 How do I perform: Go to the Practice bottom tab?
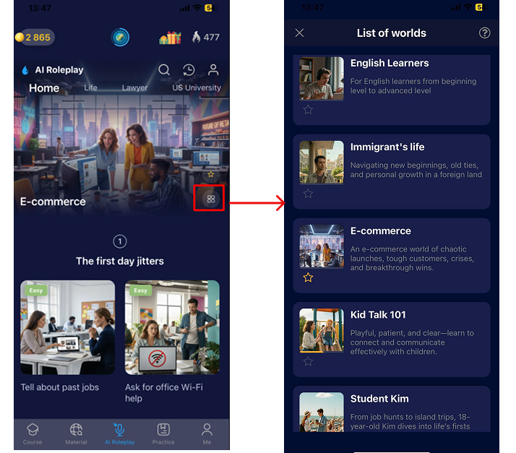pyautogui.click(x=163, y=433)
